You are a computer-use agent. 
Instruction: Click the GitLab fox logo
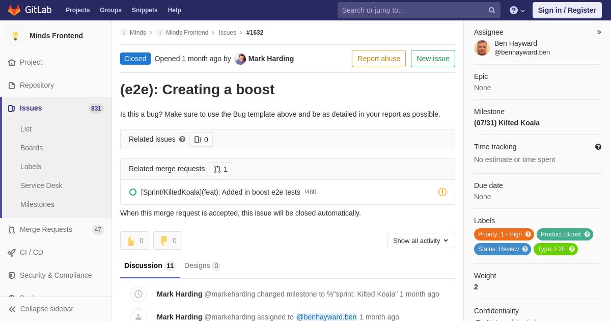click(x=14, y=10)
